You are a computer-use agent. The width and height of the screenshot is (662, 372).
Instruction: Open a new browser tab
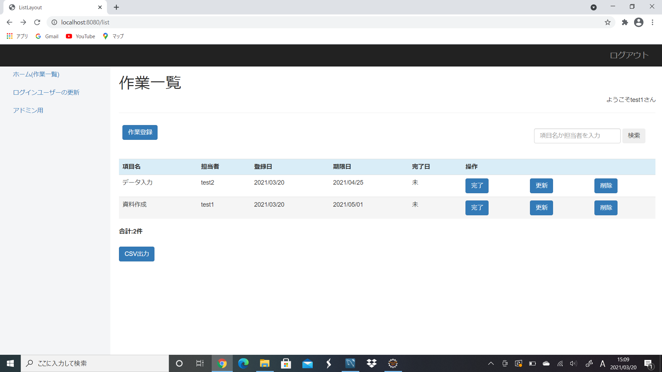117,7
